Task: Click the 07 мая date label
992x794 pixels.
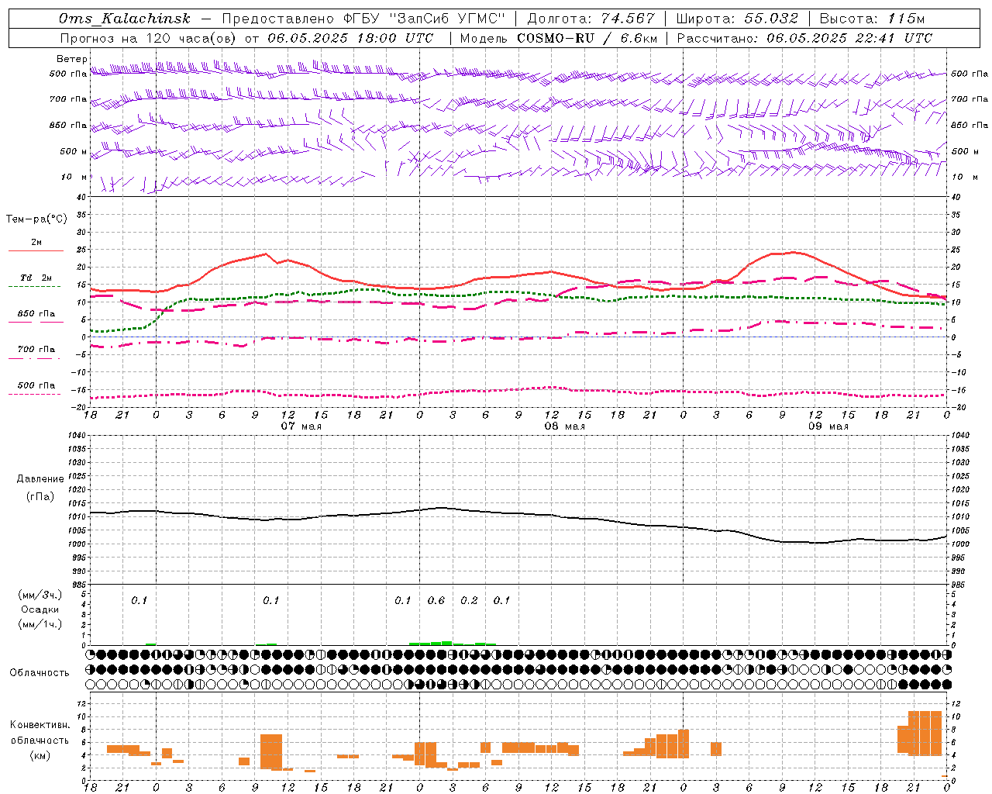Action: tap(301, 426)
